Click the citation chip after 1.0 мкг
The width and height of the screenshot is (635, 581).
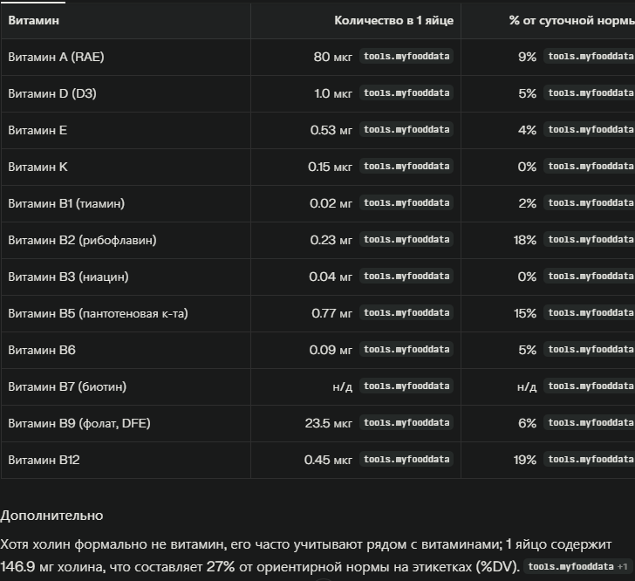coord(406,93)
